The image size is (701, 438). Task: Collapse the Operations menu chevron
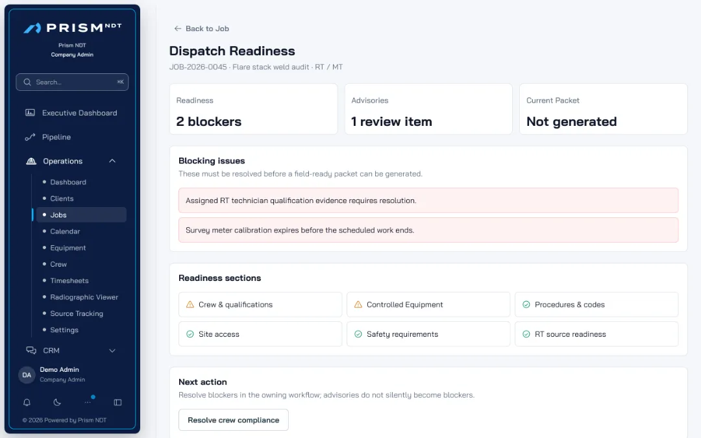tap(112, 161)
